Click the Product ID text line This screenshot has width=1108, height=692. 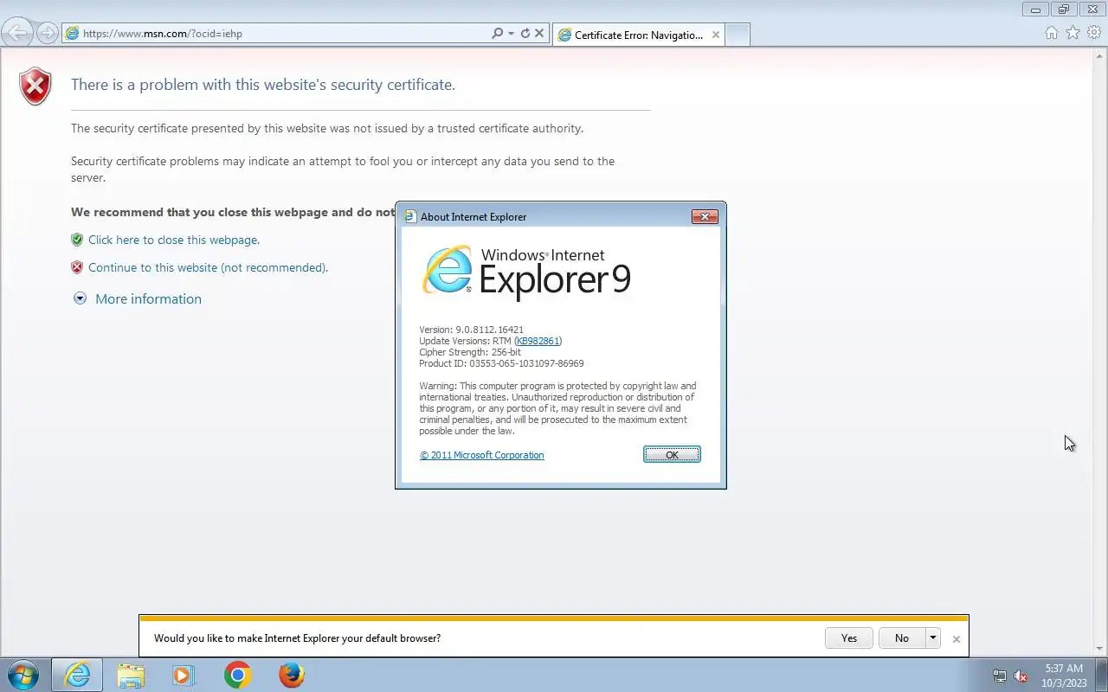pyautogui.click(x=501, y=363)
